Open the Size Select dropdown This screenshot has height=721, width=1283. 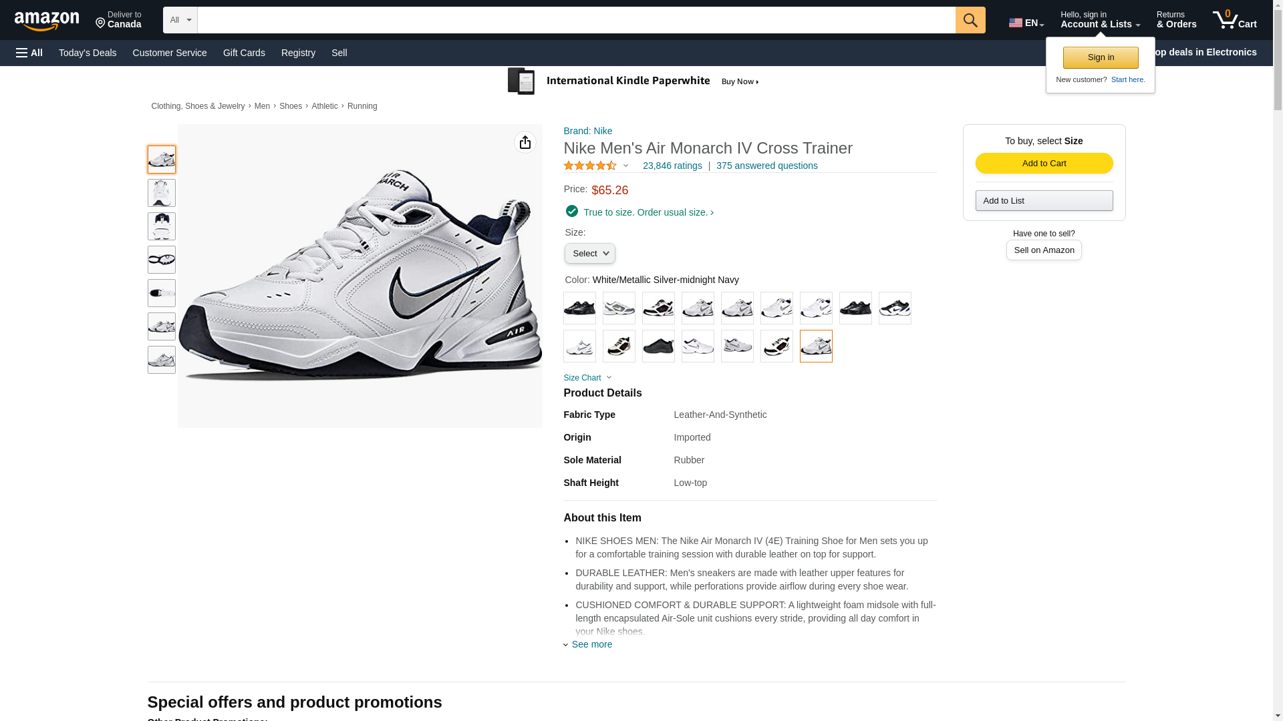(x=589, y=254)
